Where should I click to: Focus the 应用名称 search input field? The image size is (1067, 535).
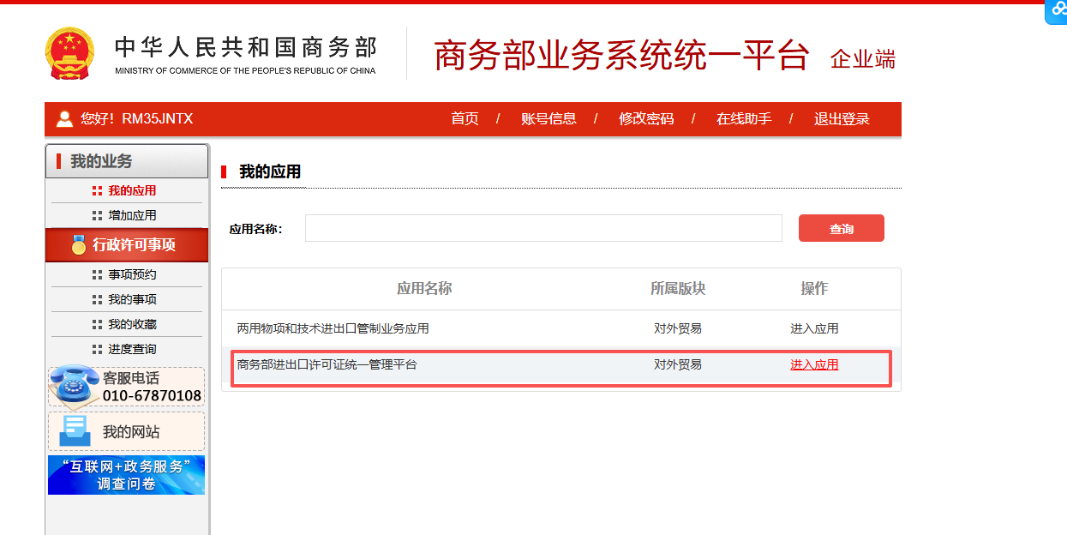pyautogui.click(x=543, y=228)
